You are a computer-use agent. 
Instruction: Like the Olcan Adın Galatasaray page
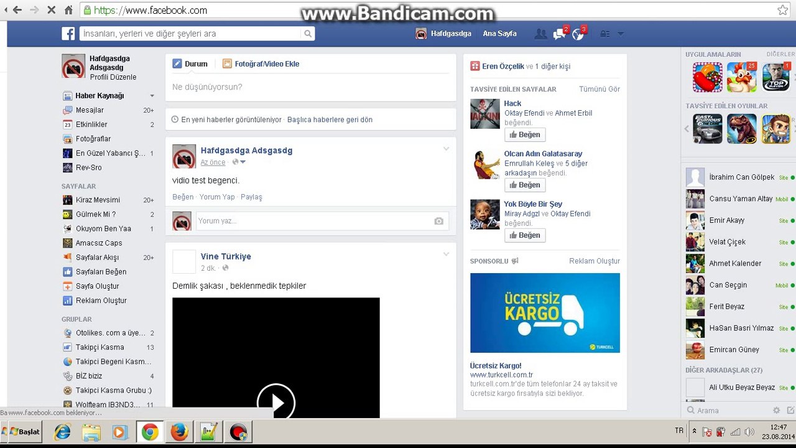(525, 185)
